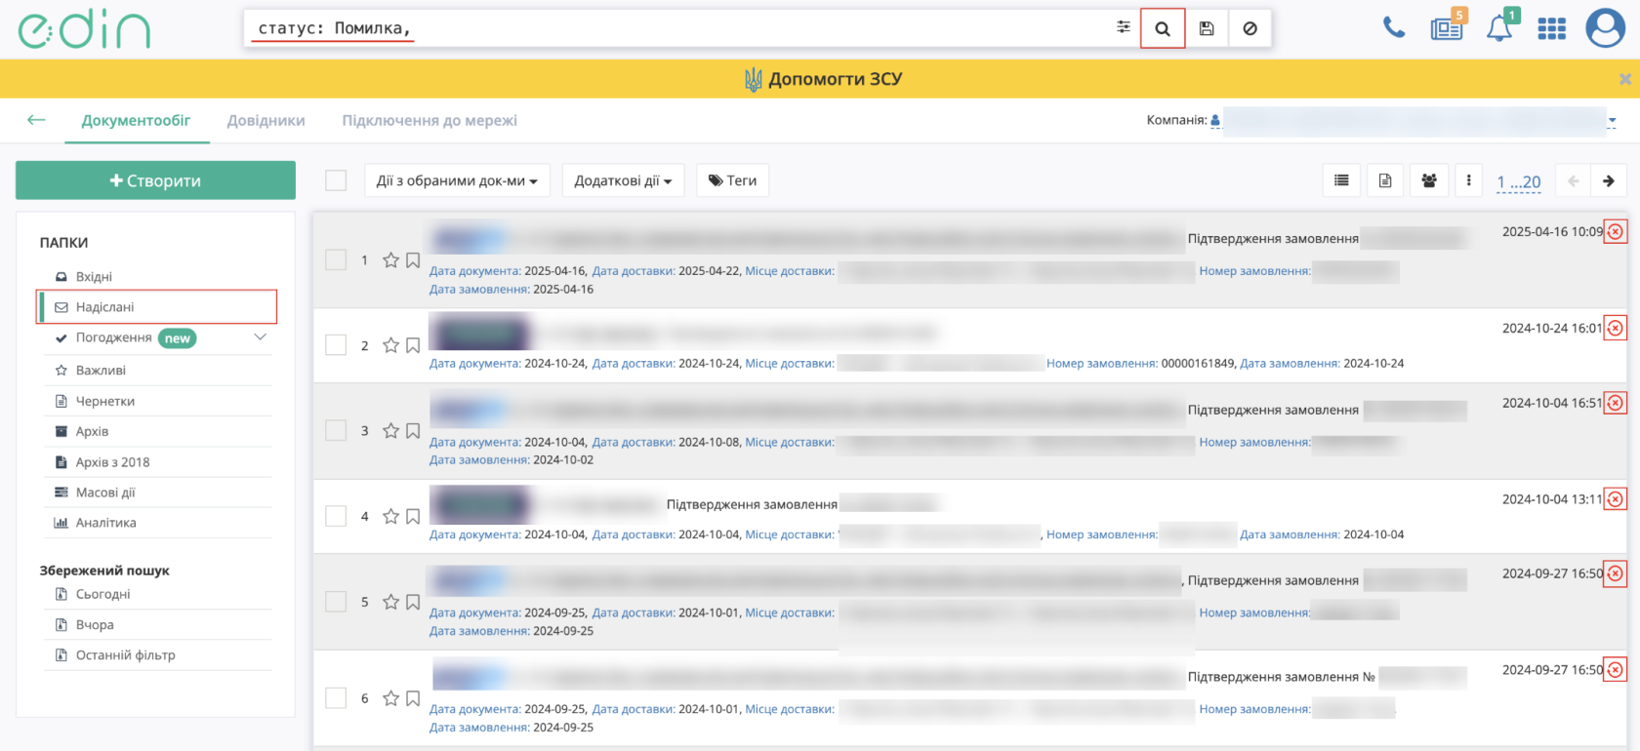Click the Теги button
This screenshot has width=1640, height=751.
(733, 180)
